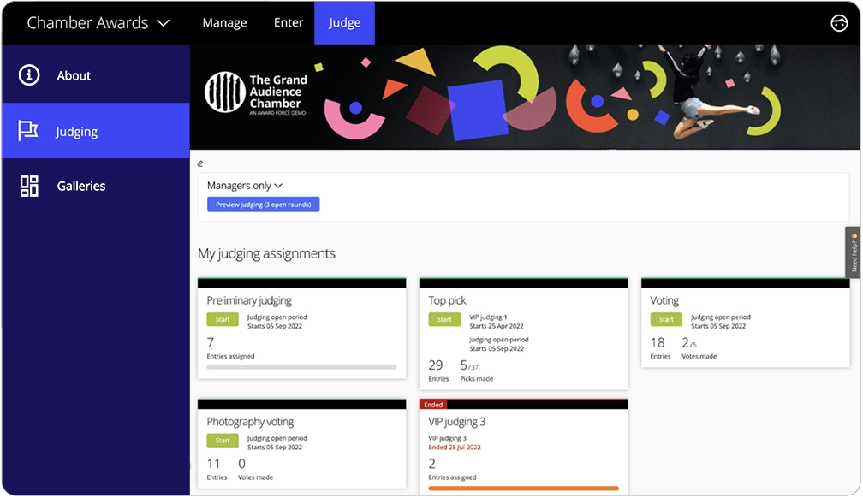This screenshot has width=863, height=498.
Task: Start Photography voting
Action: pyautogui.click(x=223, y=440)
